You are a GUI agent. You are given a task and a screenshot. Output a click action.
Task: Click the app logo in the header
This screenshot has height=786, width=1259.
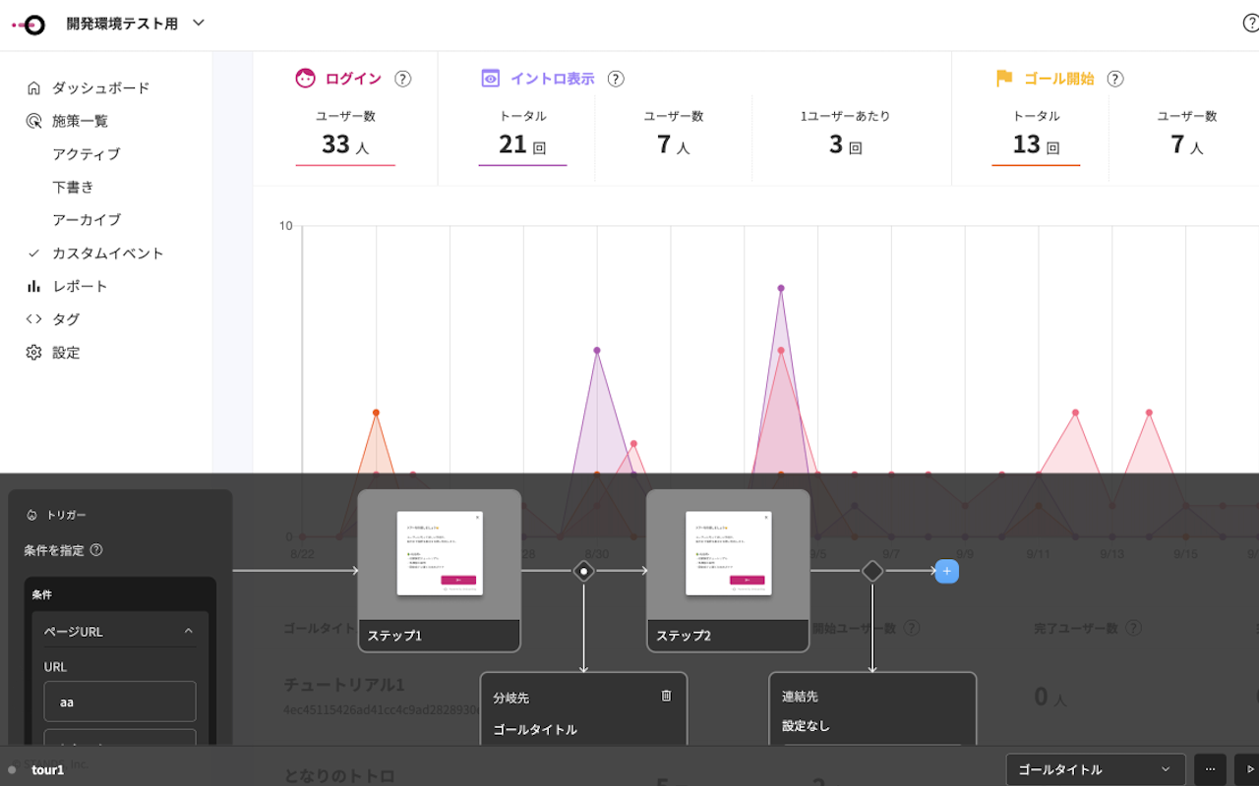click(x=29, y=26)
